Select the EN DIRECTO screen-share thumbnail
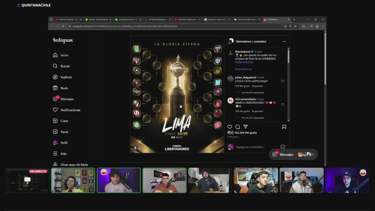The width and height of the screenshot is (375, 211). [x=27, y=180]
